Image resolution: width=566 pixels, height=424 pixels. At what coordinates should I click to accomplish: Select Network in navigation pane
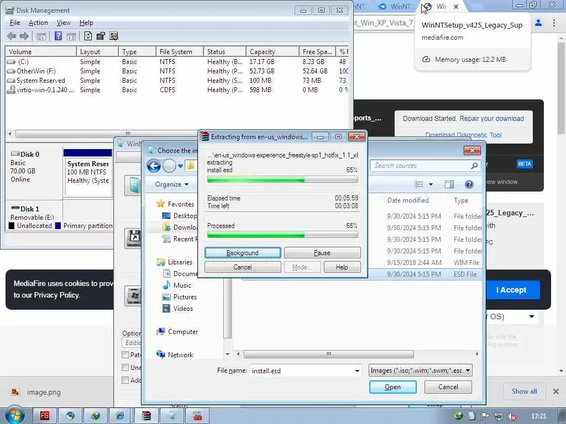(x=175, y=355)
